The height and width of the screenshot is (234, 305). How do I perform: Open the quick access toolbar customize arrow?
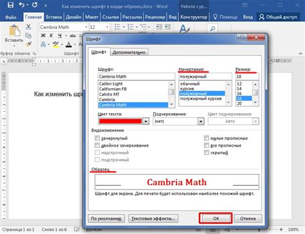click(46, 5)
